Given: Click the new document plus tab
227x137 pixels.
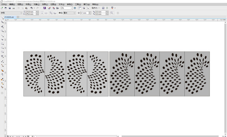Looking at the screenshot, I should 18,17.
